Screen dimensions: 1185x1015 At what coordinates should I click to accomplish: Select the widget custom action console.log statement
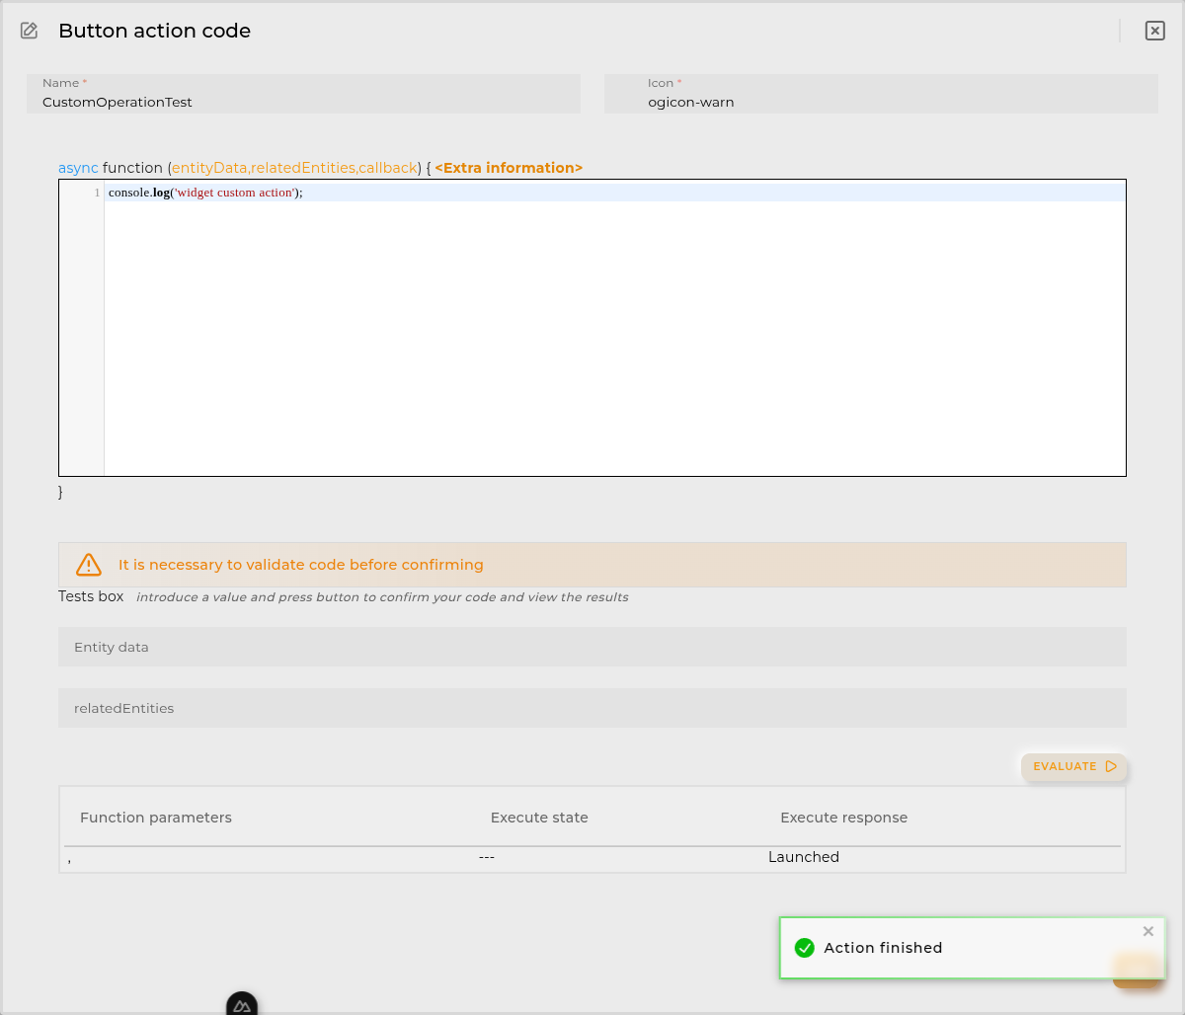tap(202, 193)
